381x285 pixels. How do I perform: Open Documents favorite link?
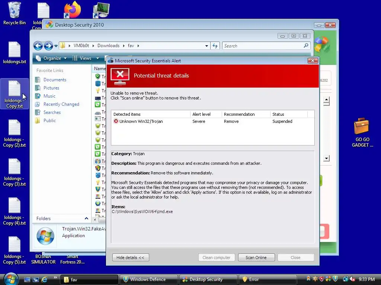pos(55,80)
